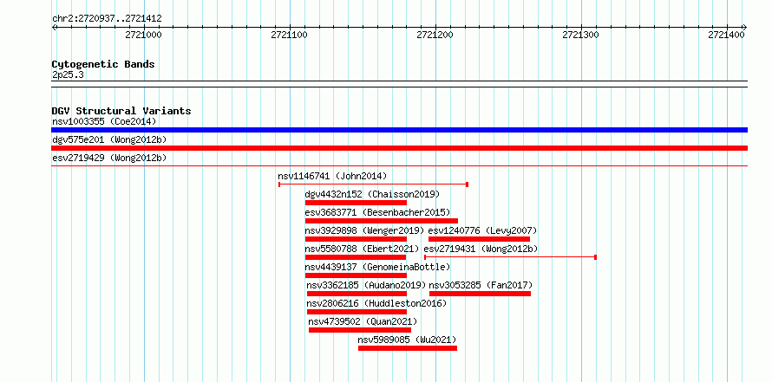Select the thick red dgv575e201 bar
772x382 pixels.
point(399,148)
